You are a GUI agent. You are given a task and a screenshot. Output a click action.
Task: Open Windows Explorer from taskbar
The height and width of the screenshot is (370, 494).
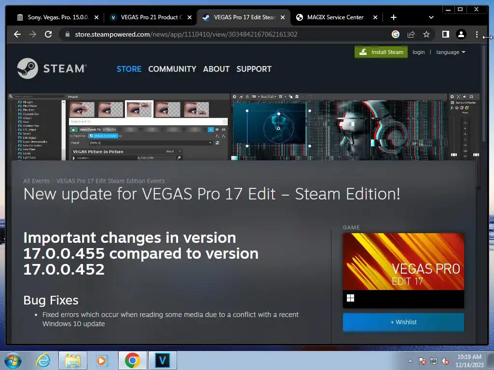pos(73,360)
